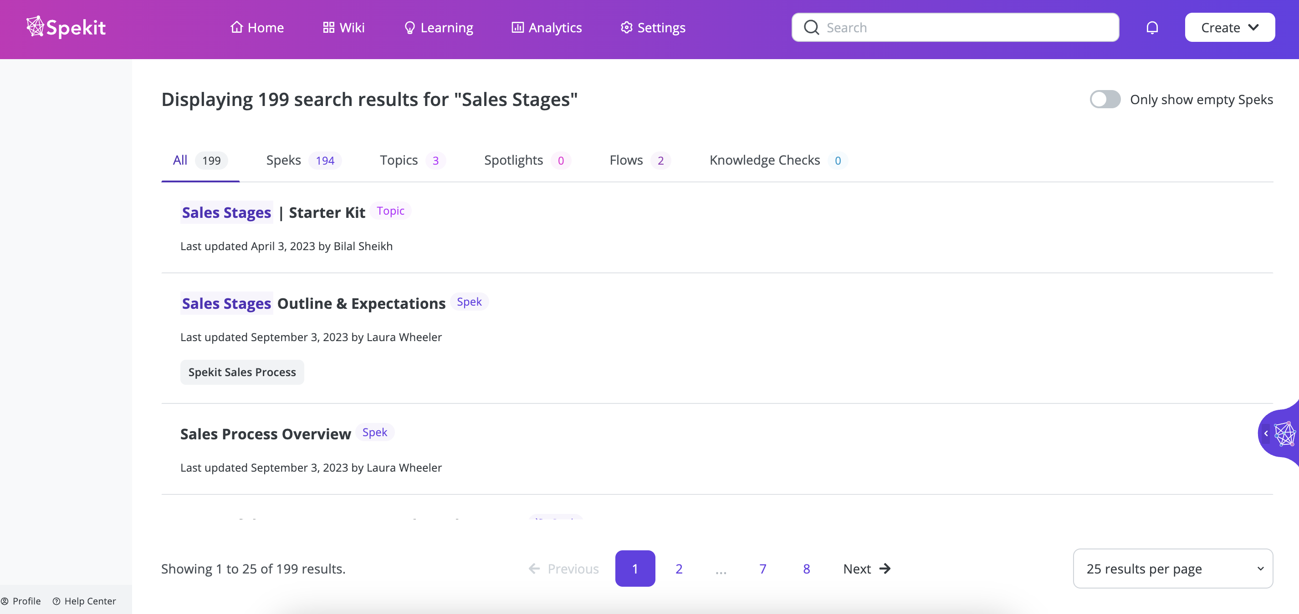The width and height of the screenshot is (1299, 614).
Task: Collapse arrow on Spekit side widget
Action: click(x=1266, y=433)
